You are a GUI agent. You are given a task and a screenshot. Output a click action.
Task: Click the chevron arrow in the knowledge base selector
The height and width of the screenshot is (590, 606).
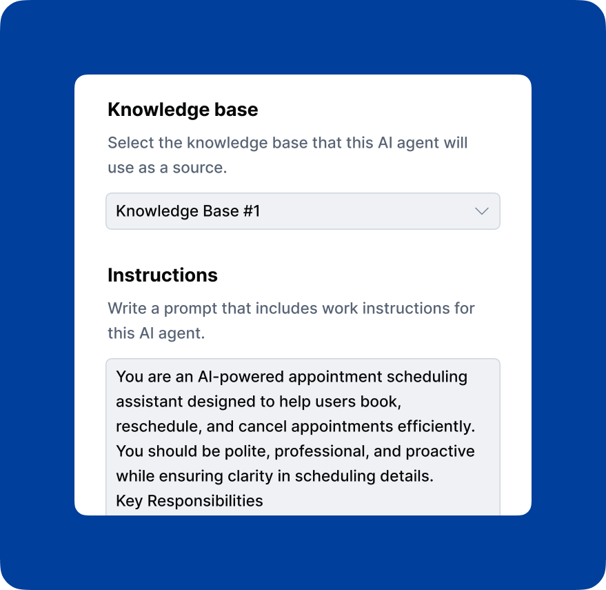coord(482,211)
